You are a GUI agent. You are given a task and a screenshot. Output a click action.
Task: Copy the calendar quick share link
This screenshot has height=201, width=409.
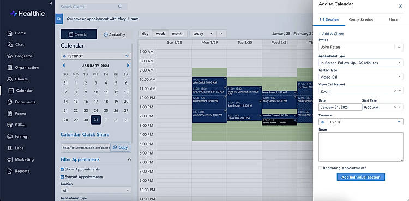click(x=121, y=147)
